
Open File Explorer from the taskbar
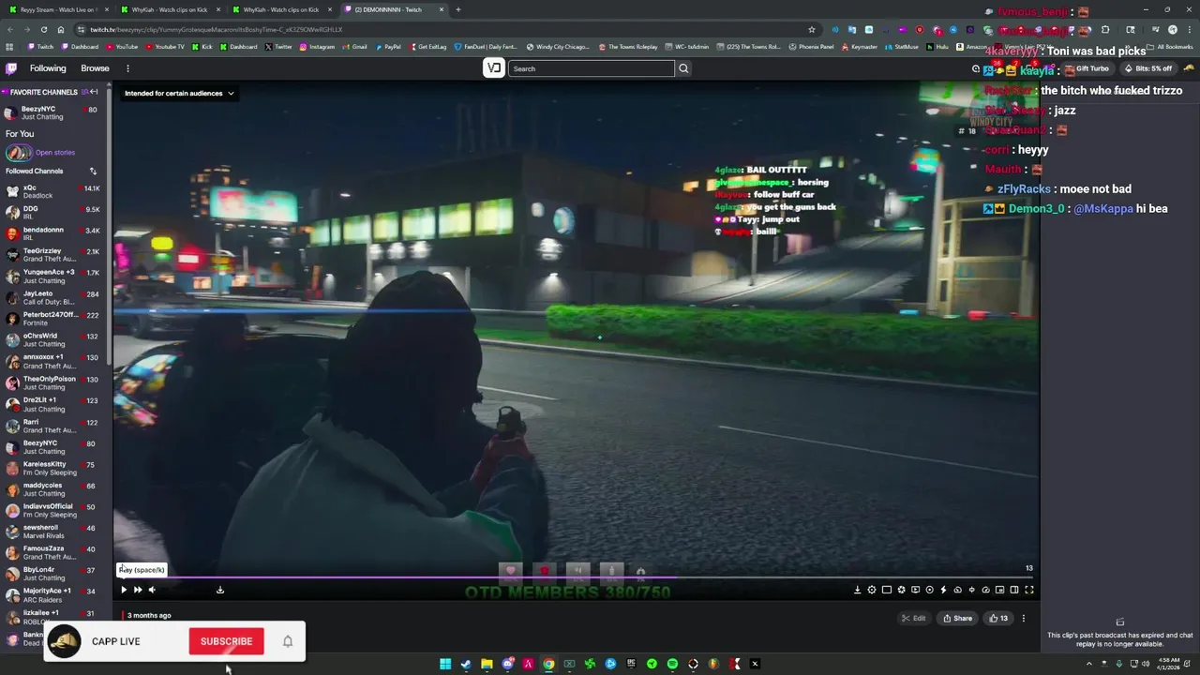pyautogui.click(x=487, y=664)
